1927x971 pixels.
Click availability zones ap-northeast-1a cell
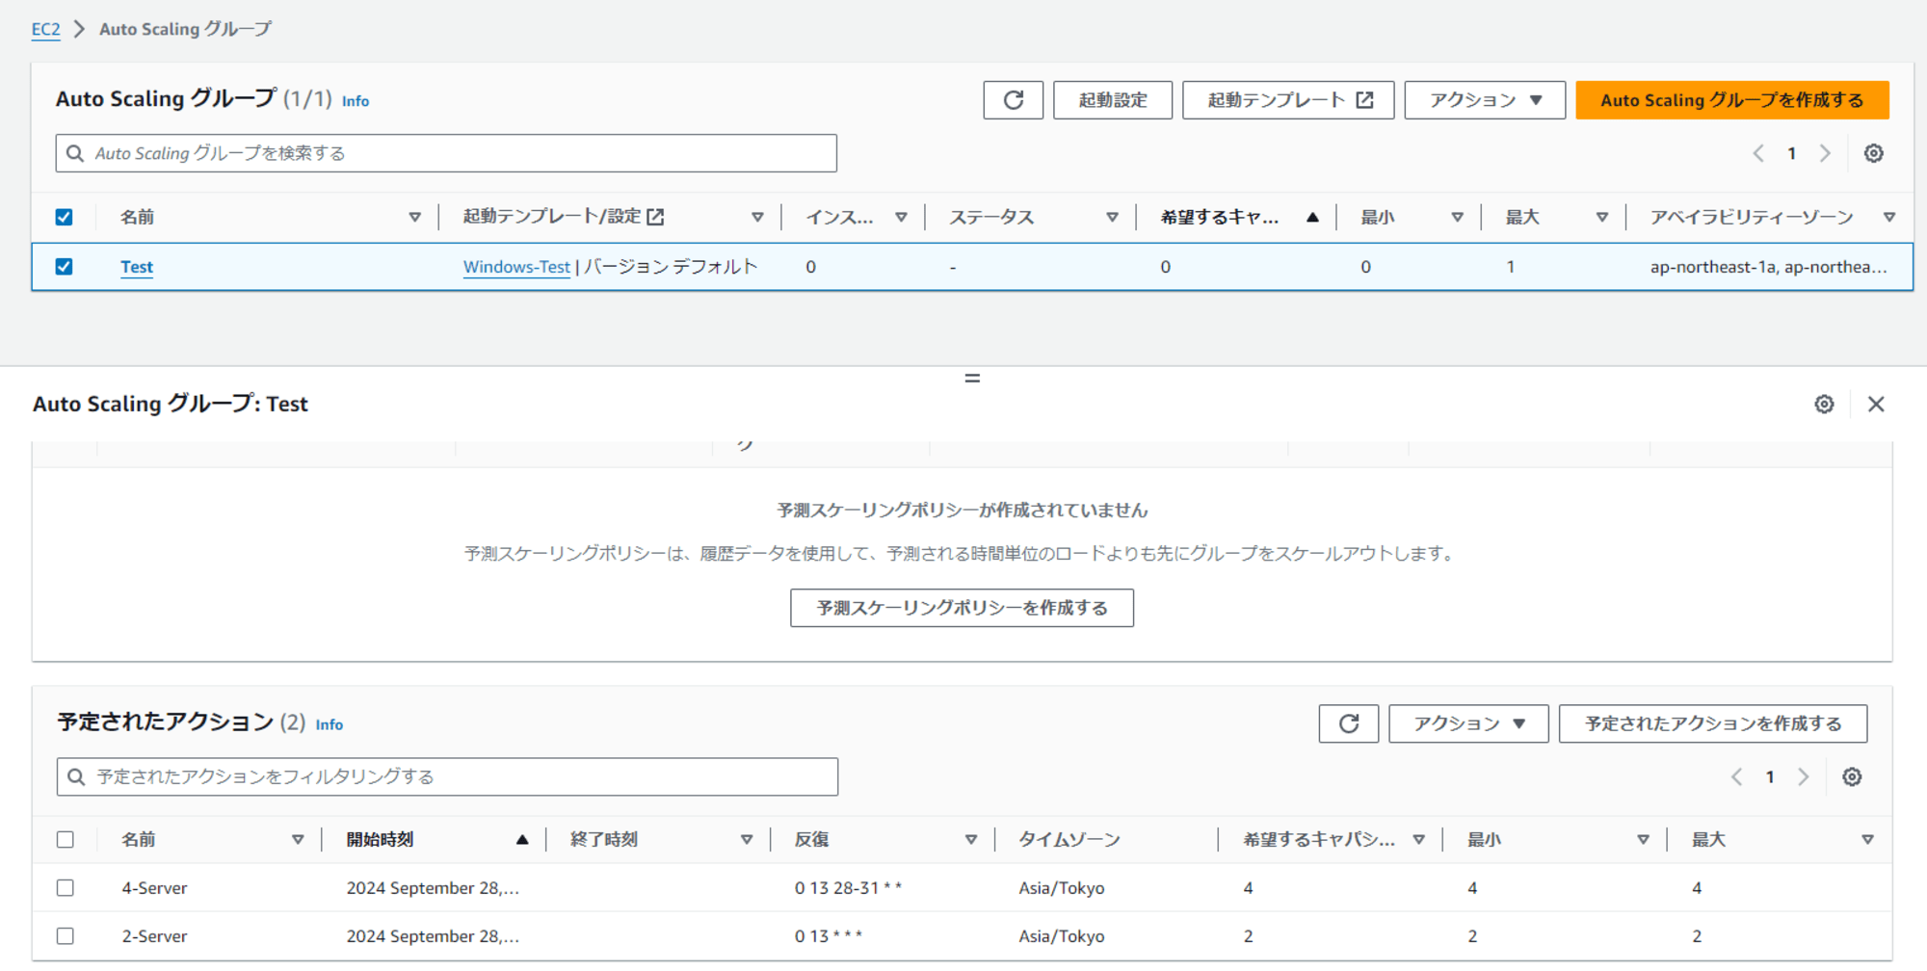[x=1768, y=267]
